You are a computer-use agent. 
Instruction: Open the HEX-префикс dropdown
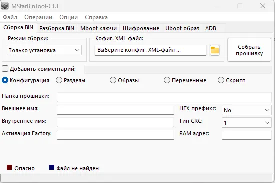(247, 110)
